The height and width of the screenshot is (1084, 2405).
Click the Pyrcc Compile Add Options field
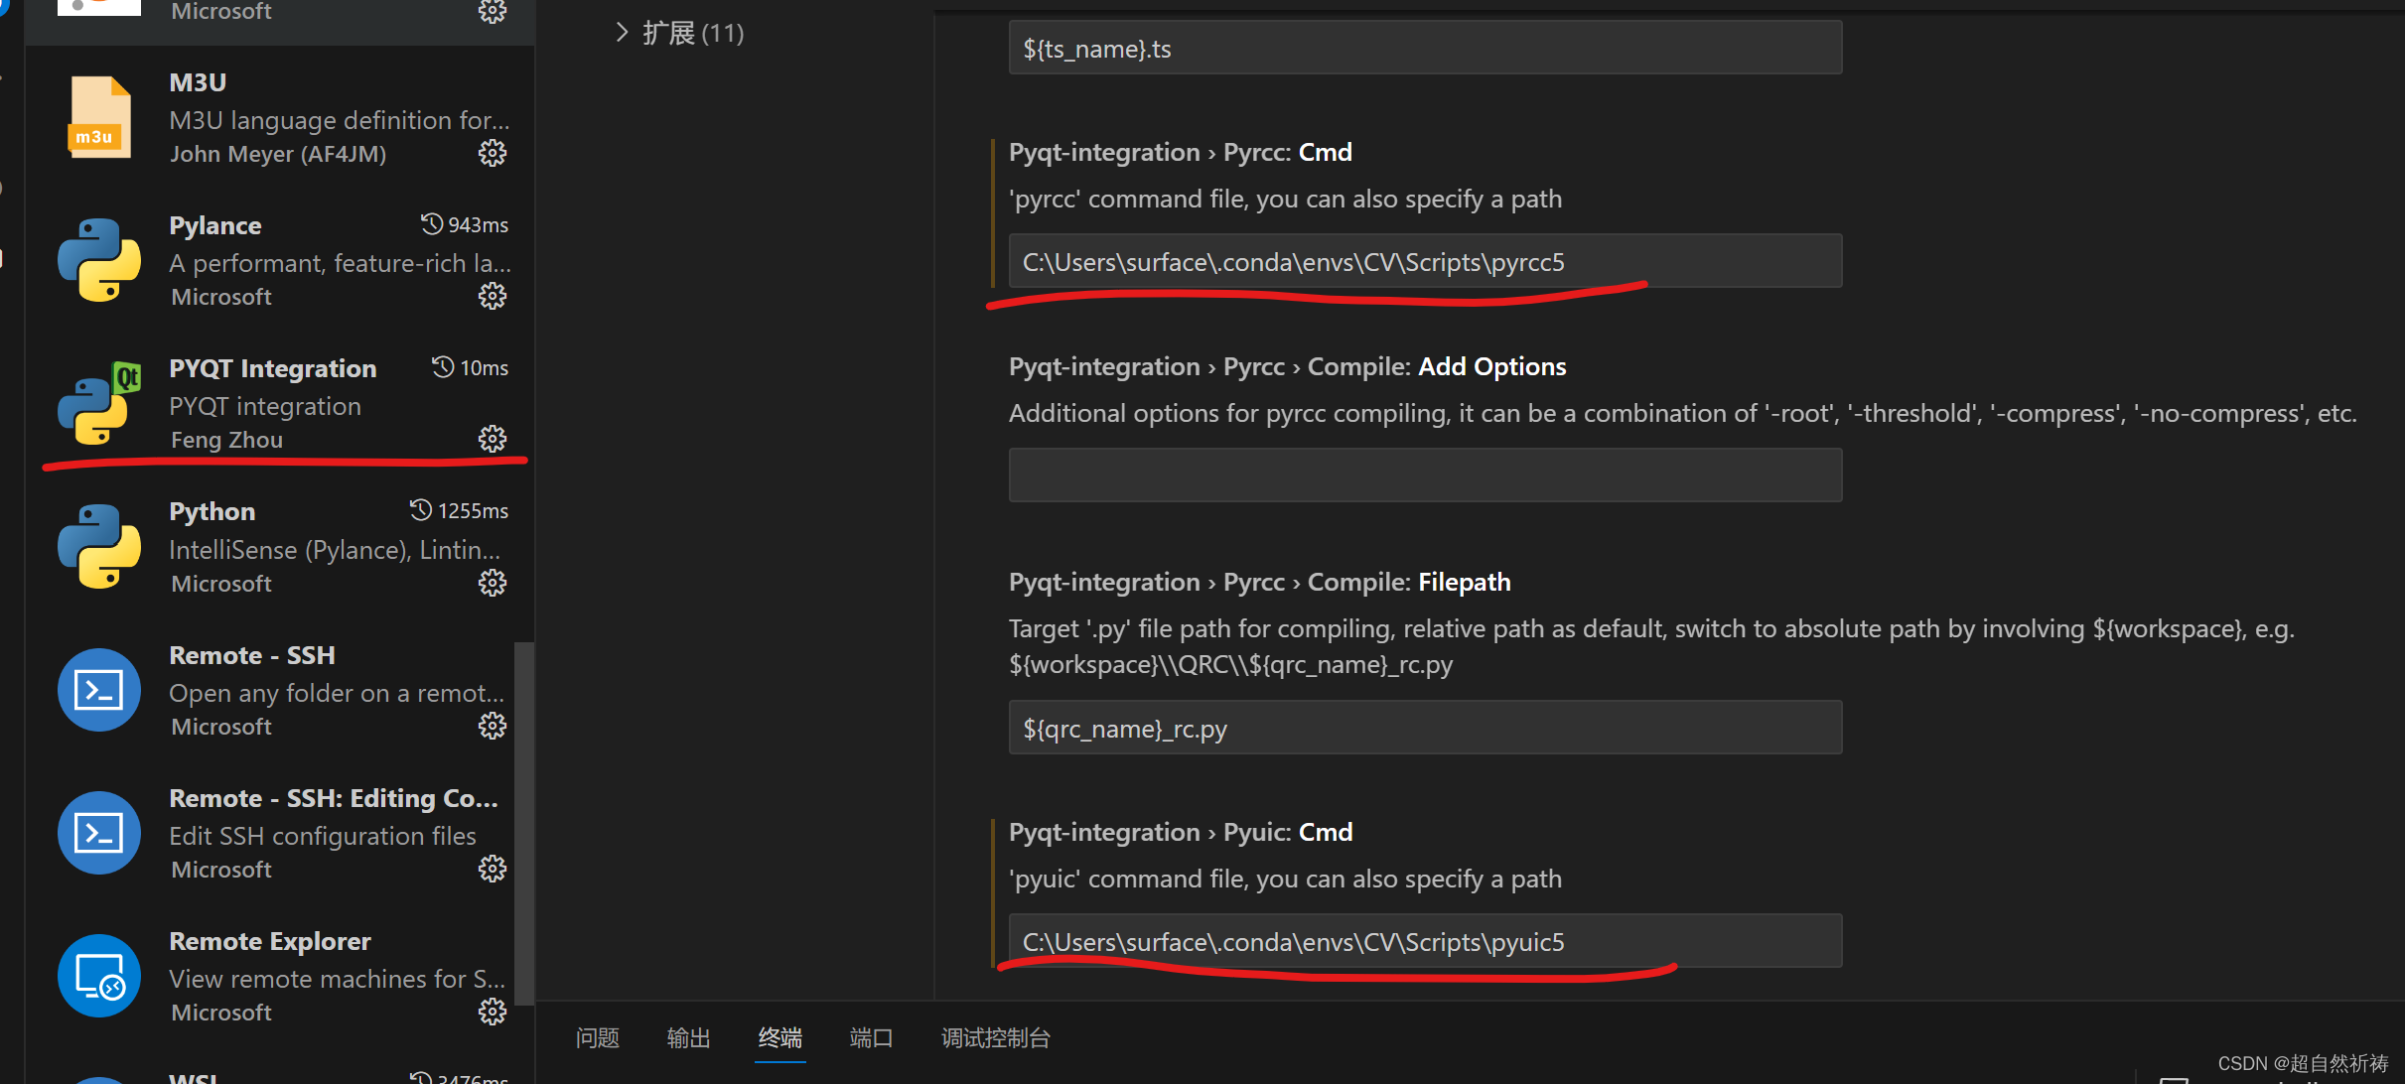pyautogui.click(x=1424, y=474)
